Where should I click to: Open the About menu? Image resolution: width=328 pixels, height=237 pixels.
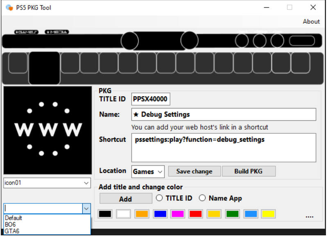coord(311,21)
